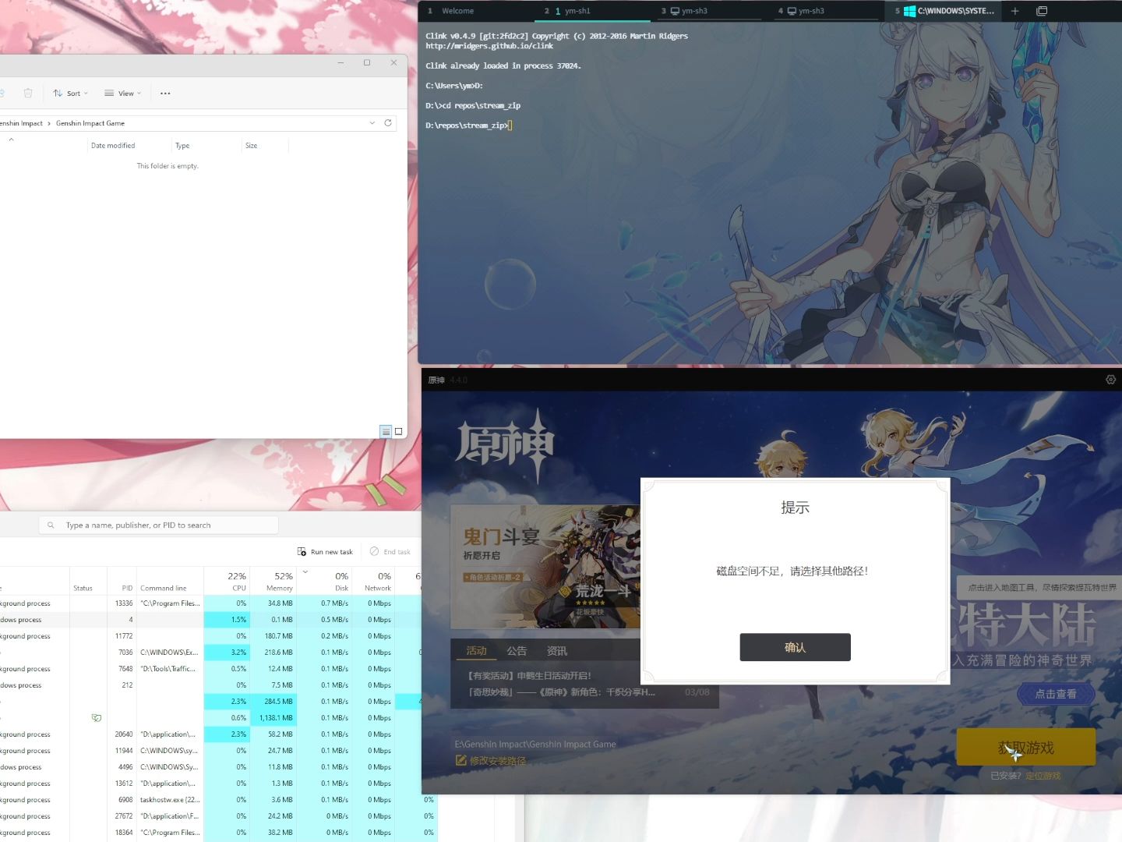Click the 点击查看 button

coord(1055,694)
